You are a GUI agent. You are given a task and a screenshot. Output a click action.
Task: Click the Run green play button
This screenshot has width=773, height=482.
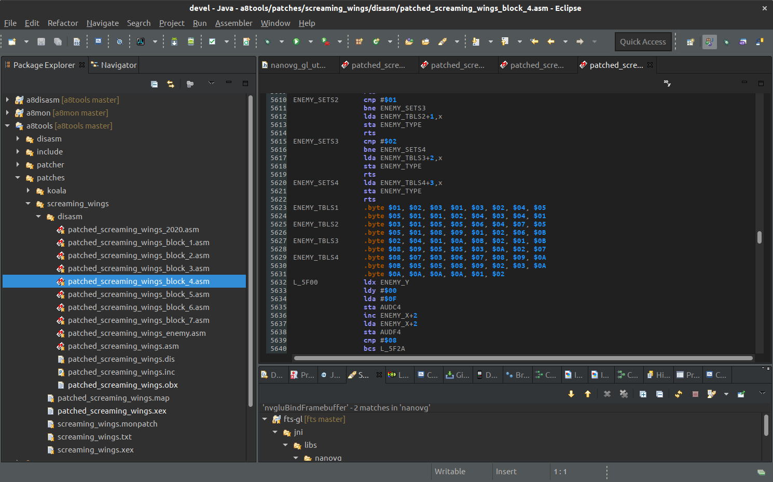296,42
